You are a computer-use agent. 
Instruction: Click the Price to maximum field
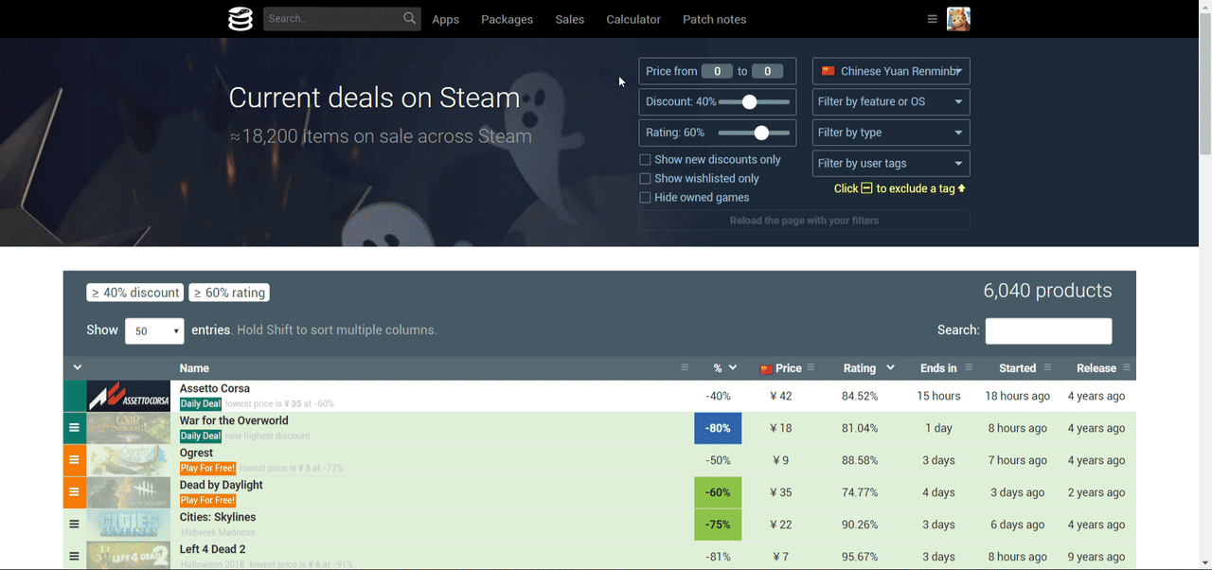point(767,71)
